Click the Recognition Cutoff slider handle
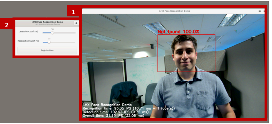Image resolution: width=272 pixels, height=124 pixels. click(49, 42)
